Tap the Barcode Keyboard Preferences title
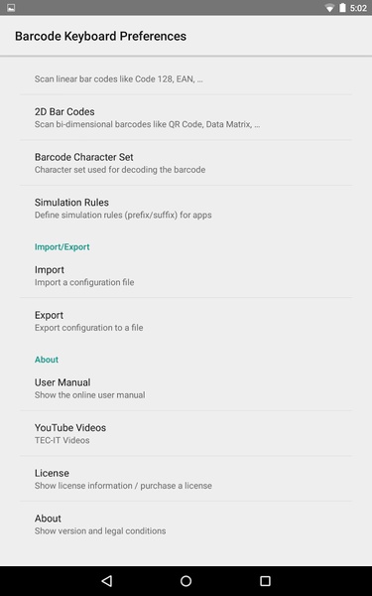 (x=100, y=36)
